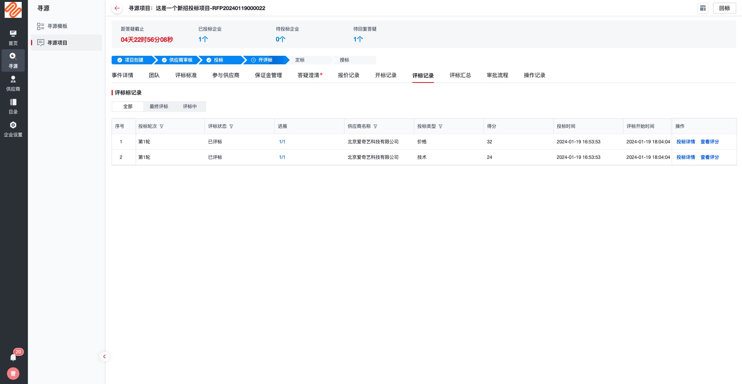This screenshot has width=742, height=384.
Task: Open 企业设置 enterprise settings
Action: [x=13, y=129]
